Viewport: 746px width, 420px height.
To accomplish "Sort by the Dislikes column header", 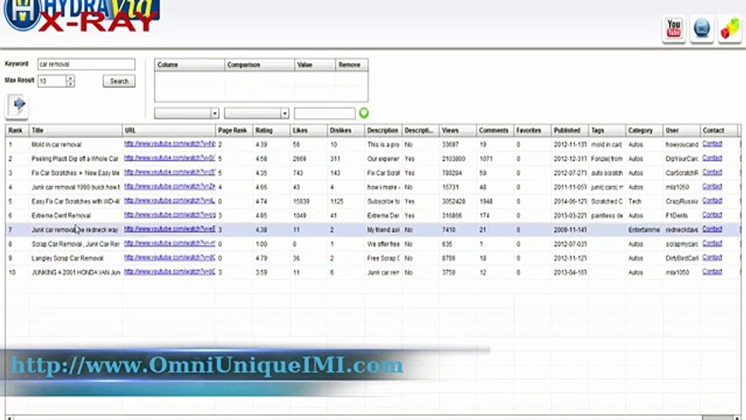I will [346, 130].
